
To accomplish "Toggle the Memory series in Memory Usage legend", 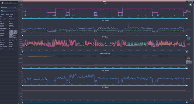I will click(x=189, y=60).
